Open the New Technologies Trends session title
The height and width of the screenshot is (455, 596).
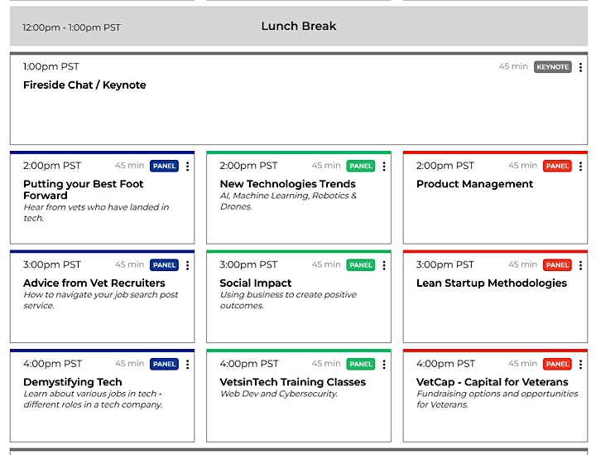pos(287,184)
